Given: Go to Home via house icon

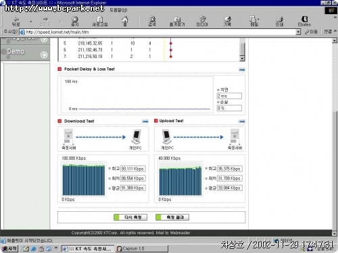Looking at the screenshot, I should (x=125, y=21).
